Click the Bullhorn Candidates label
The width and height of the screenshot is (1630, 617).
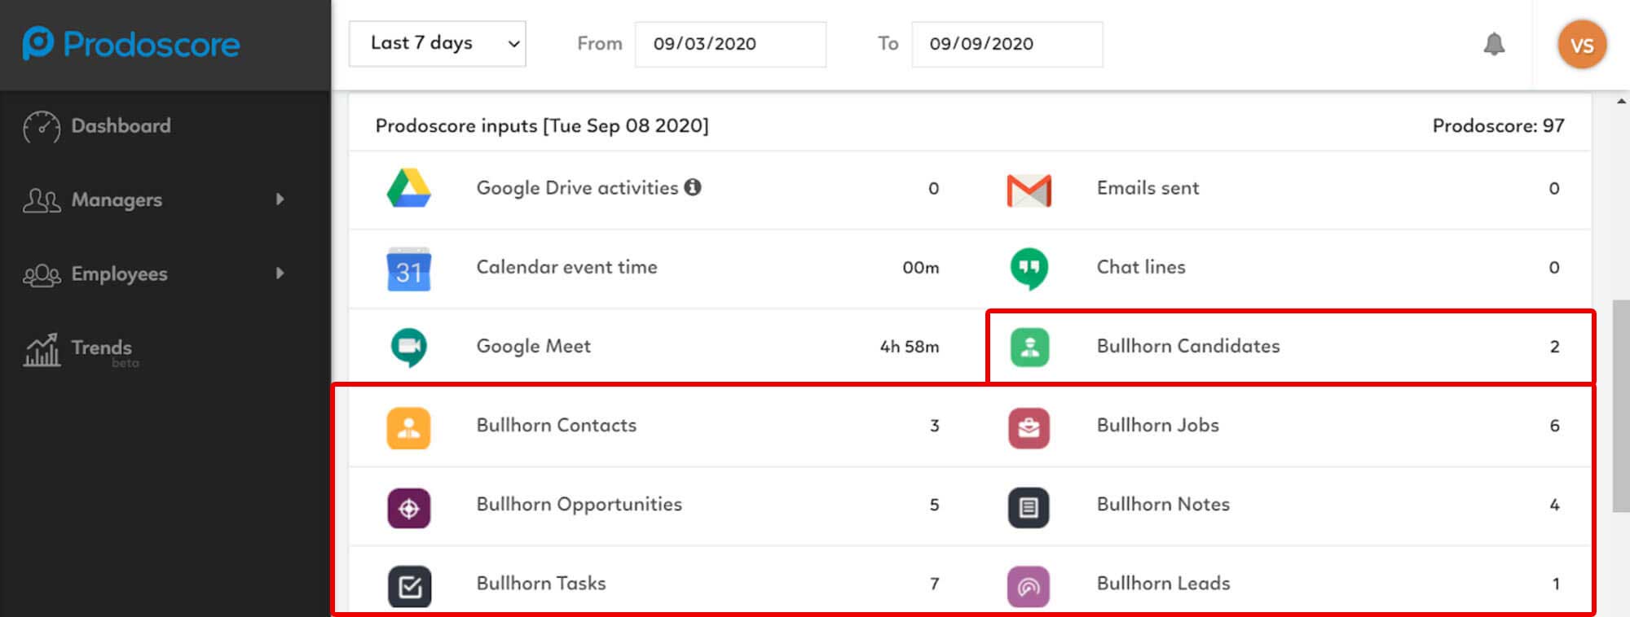click(1188, 346)
